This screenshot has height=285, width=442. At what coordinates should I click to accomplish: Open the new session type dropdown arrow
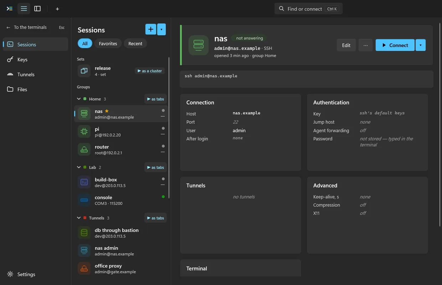coord(161,29)
